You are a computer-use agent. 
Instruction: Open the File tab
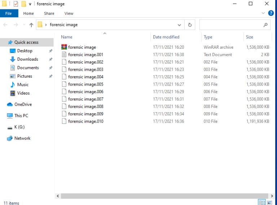[9, 13]
